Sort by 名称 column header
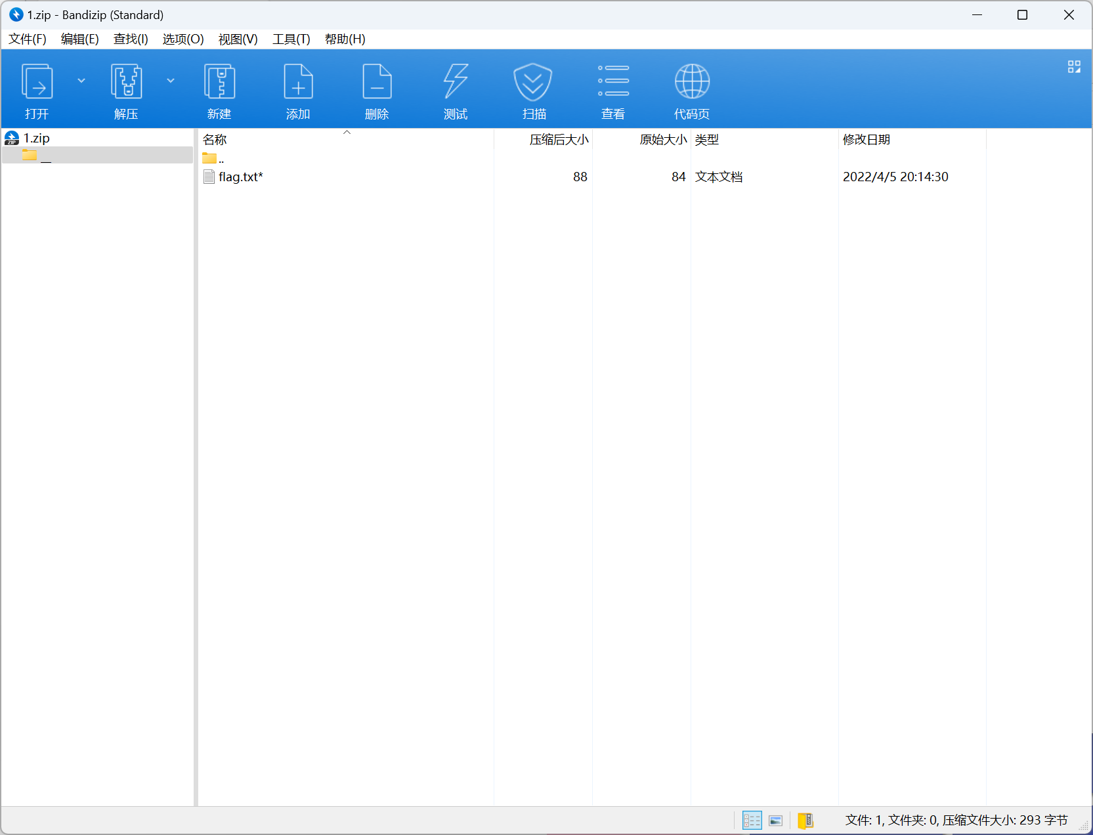Screen dimensions: 1093x835 tap(215, 140)
